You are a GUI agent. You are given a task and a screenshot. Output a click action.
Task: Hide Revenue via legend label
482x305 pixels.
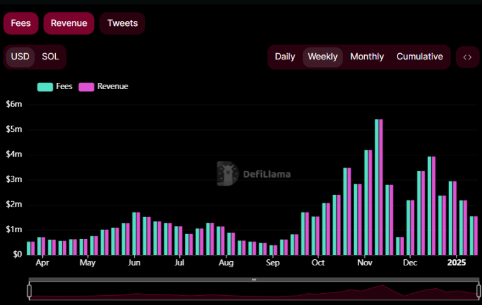coord(113,87)
